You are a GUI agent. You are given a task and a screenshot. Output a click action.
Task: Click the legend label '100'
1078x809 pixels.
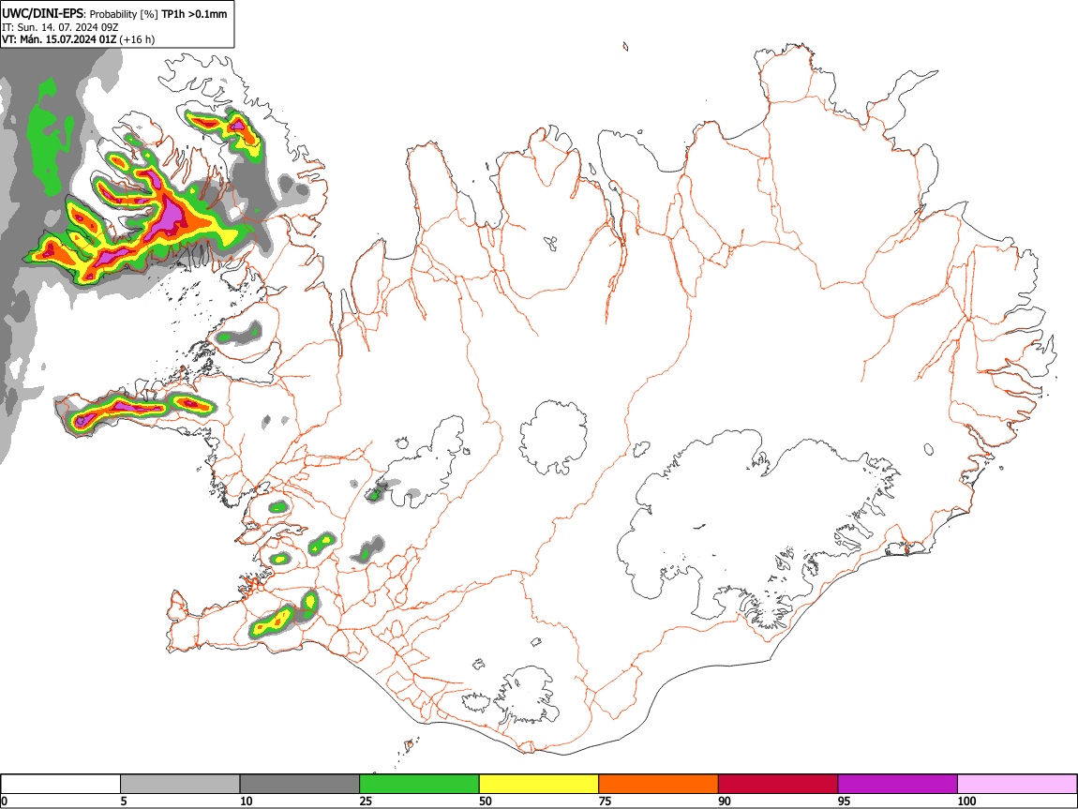pyautogui.click(x=966, y=801)
